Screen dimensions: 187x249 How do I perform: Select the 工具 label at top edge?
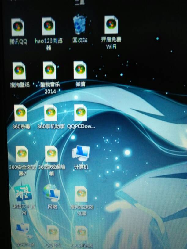[x=80, y=2]
